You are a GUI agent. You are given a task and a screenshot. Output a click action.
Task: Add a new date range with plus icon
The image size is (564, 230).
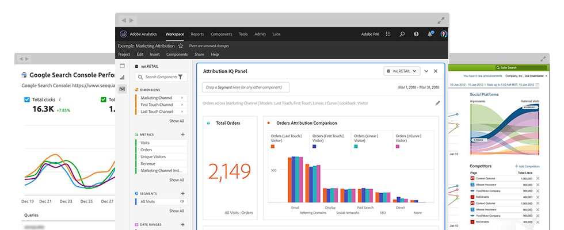point(183,225)
